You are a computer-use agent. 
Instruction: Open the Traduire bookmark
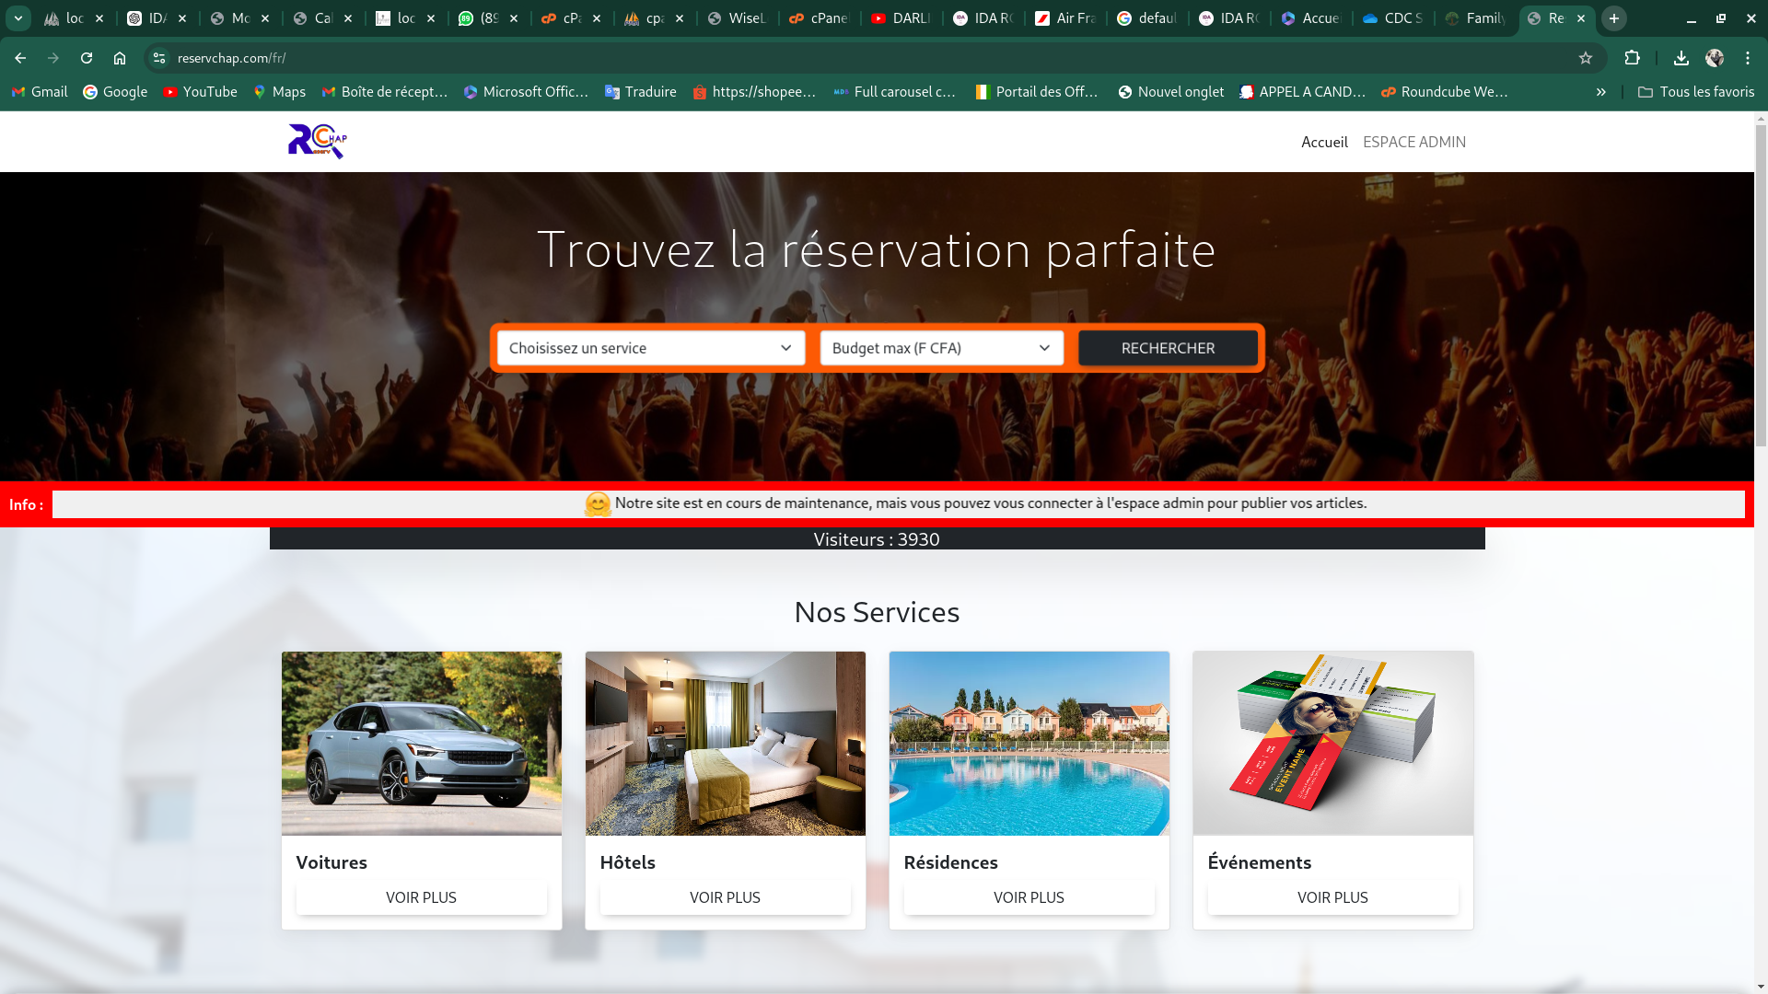point(640,91)
